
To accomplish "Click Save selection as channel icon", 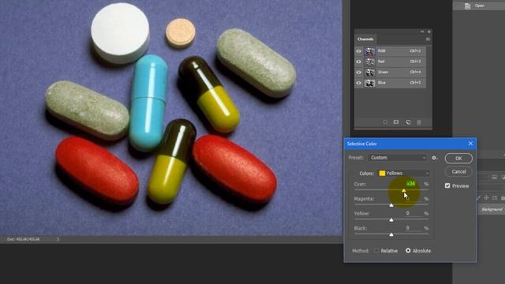I will click(396, 122).
